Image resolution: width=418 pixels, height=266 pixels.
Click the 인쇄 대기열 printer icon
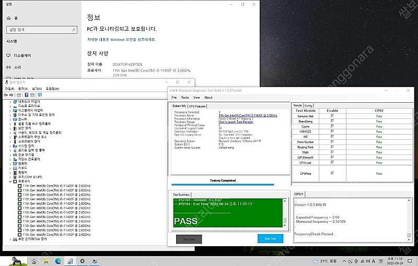tap(15, 155)
